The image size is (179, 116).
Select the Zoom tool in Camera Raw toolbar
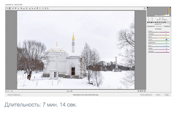click(x=7, y=9)
